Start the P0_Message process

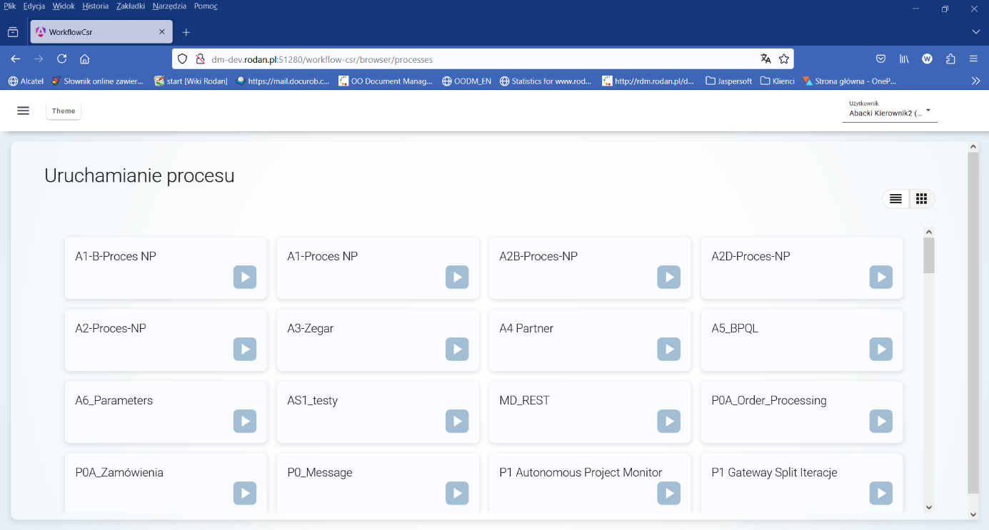coord(457,494)
